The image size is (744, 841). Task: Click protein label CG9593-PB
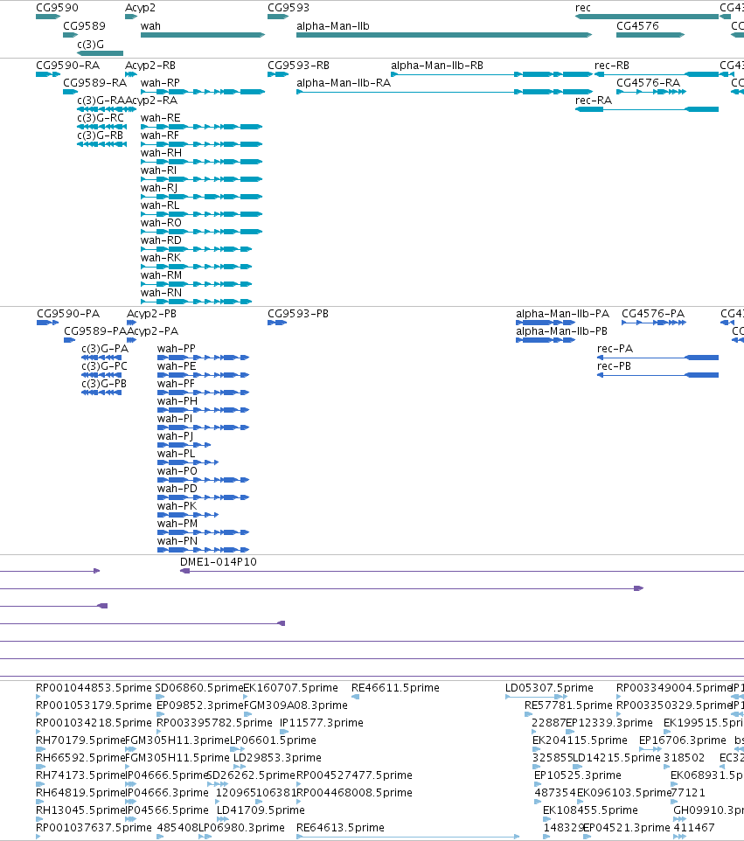[x=298, y=314]
